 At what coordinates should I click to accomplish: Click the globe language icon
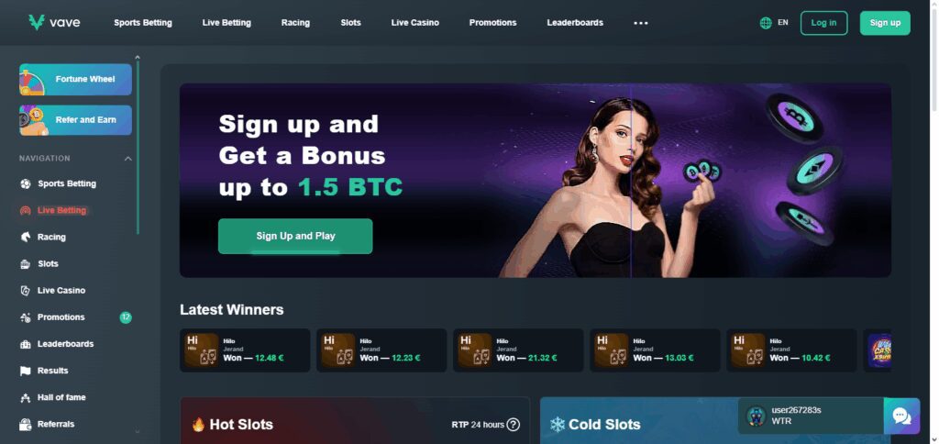pos(766,23)
